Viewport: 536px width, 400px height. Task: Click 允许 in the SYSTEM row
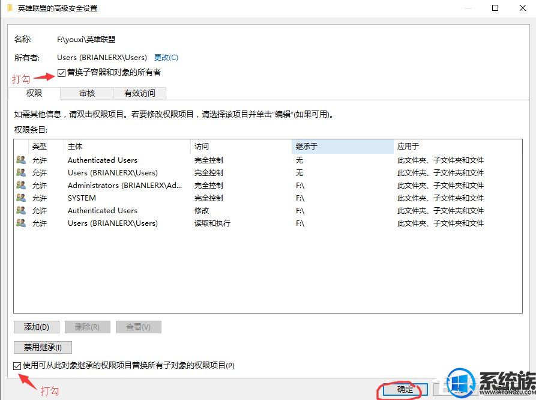tap(39, 198)
